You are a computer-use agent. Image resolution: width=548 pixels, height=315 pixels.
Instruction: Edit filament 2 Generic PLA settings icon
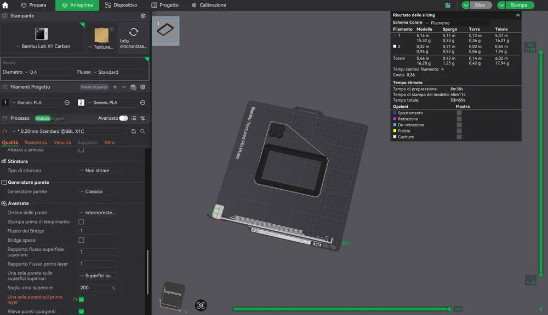pos(142,103)
